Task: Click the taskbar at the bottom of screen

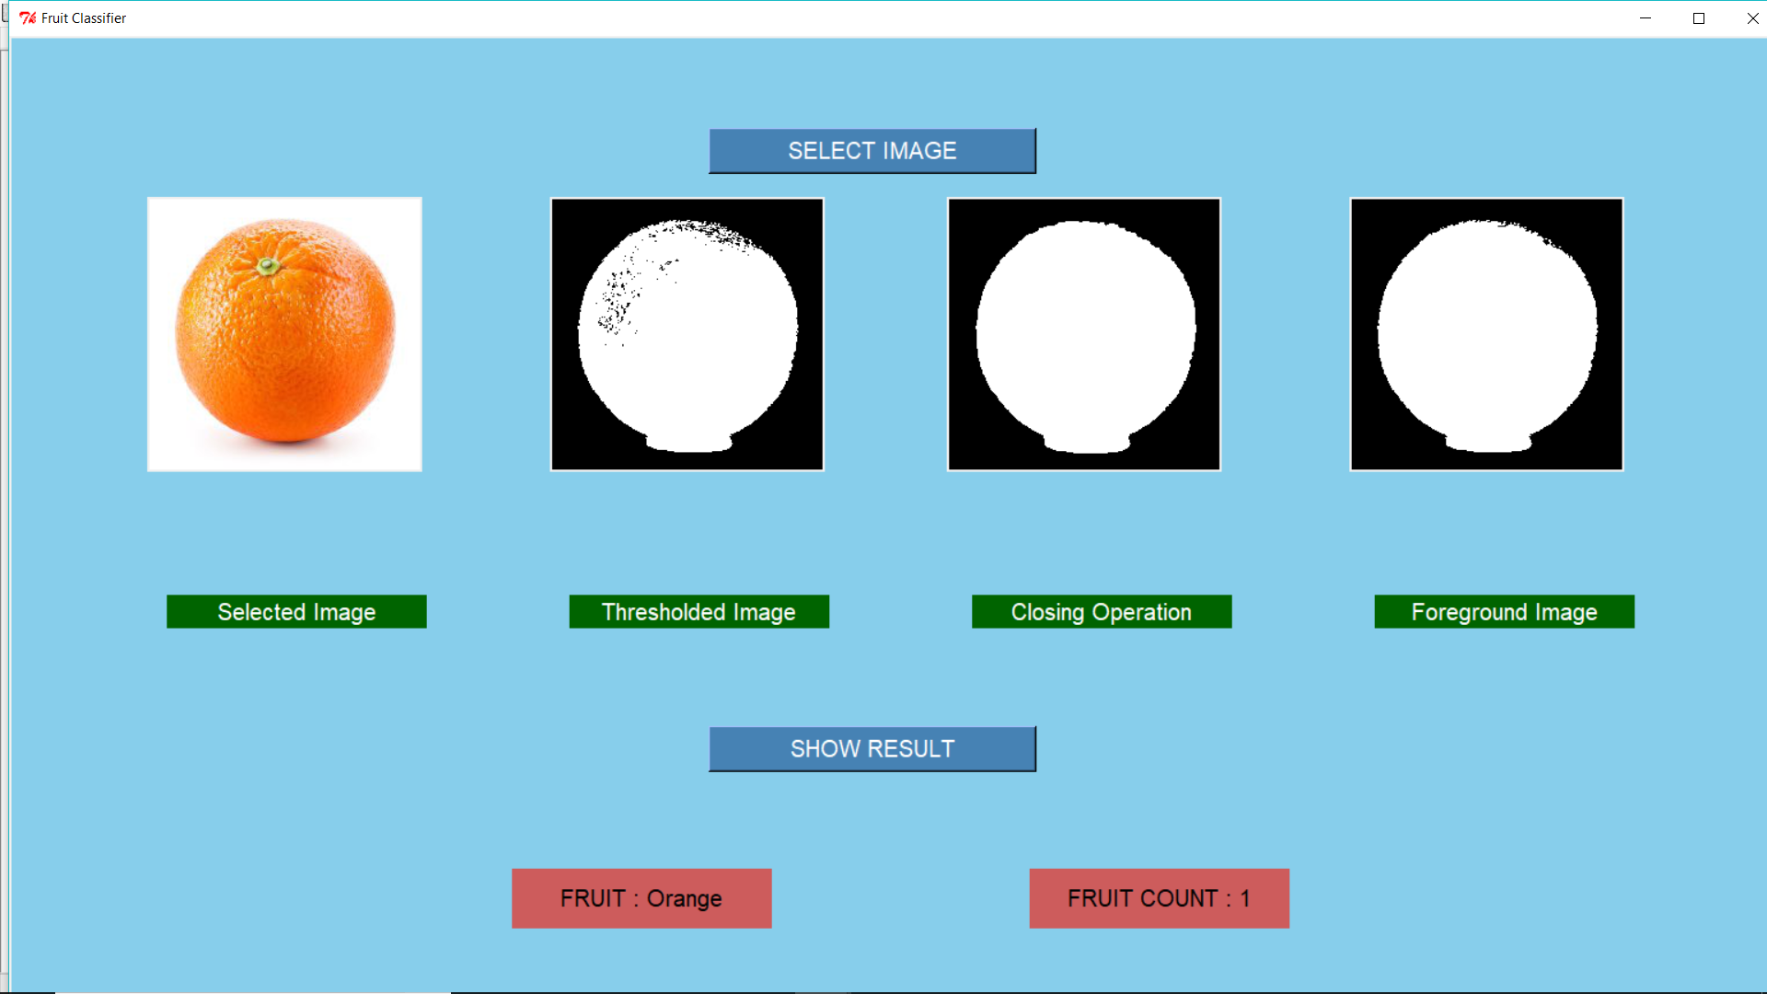Action: [x=883, y=987]
